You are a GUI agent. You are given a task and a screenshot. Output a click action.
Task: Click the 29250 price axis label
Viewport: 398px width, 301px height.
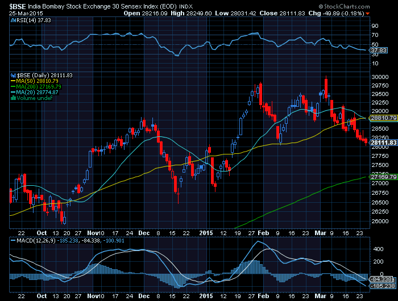click(x=380, y=103)
